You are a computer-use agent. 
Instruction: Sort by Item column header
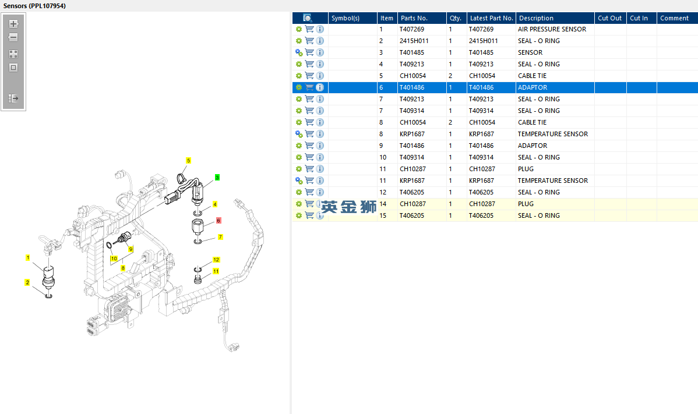(387, 18)
